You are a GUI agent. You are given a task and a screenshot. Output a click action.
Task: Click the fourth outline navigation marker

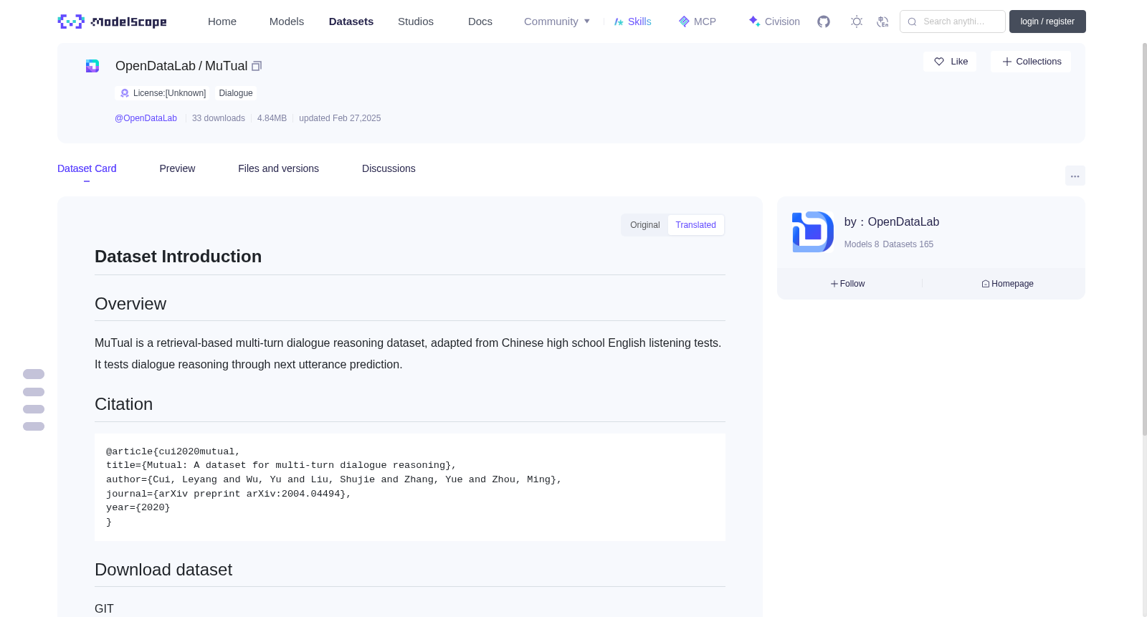click(34, 426)
